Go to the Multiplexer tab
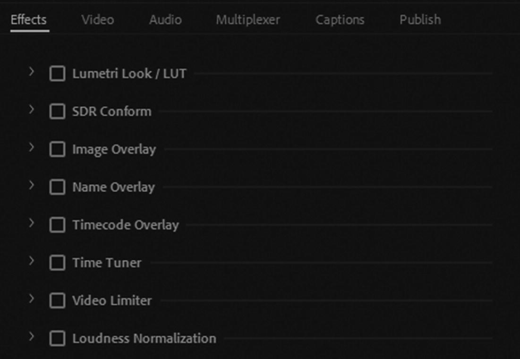Image resolution: width=520 pixels, height=359 pixels. click(x=248, y=20)
